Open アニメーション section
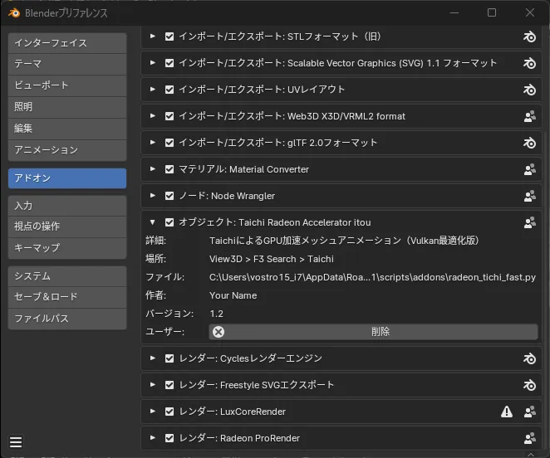 click(67, 150)
